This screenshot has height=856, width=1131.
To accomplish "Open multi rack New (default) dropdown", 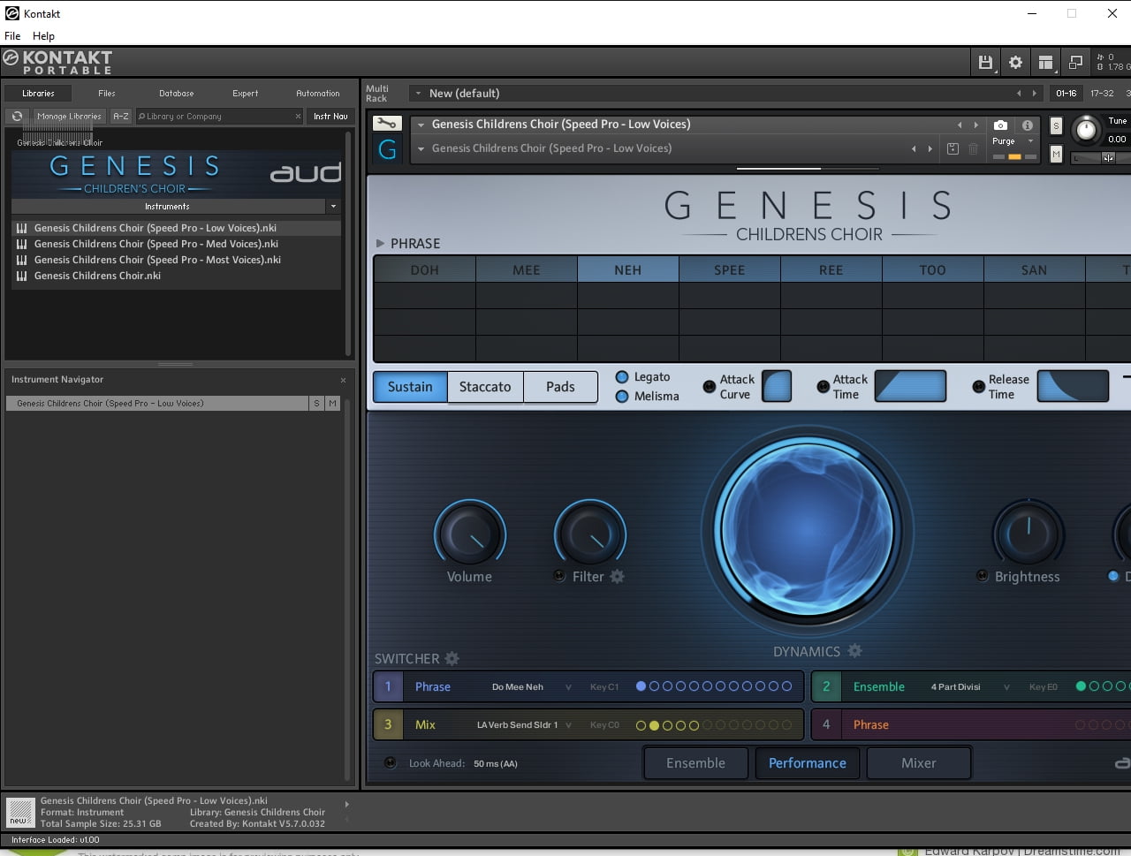I will 418,93.
